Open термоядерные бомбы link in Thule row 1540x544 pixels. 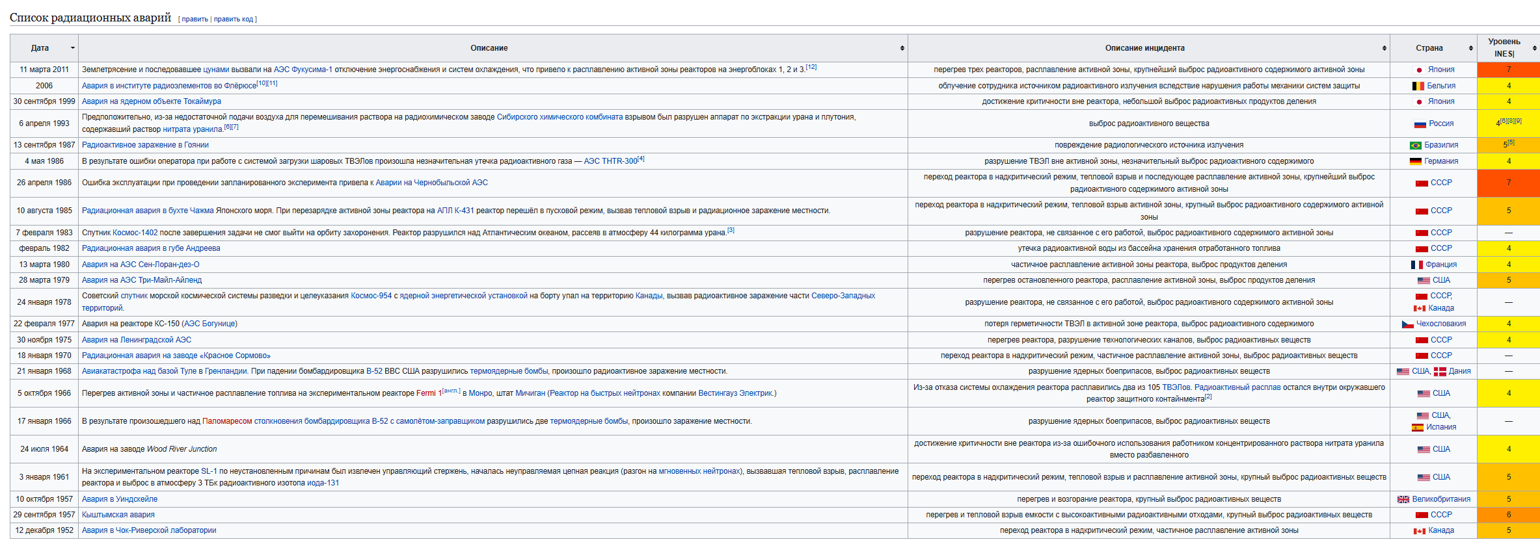[x=509, y=371]
